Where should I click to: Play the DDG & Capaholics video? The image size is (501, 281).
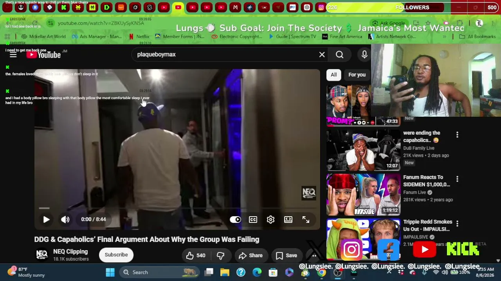pyautogui.click(x=46, y=219)
